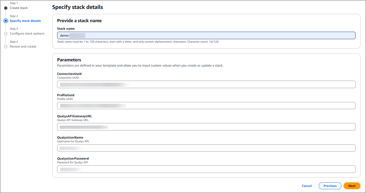366x193 pixels.
Task: Click the Stack name field label
Action: click(x=66, y=29)
